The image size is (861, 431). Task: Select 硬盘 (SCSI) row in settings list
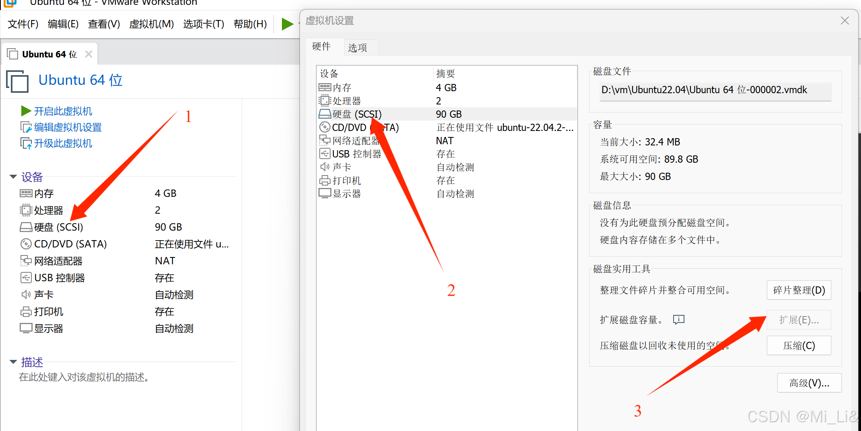[446, 114]
